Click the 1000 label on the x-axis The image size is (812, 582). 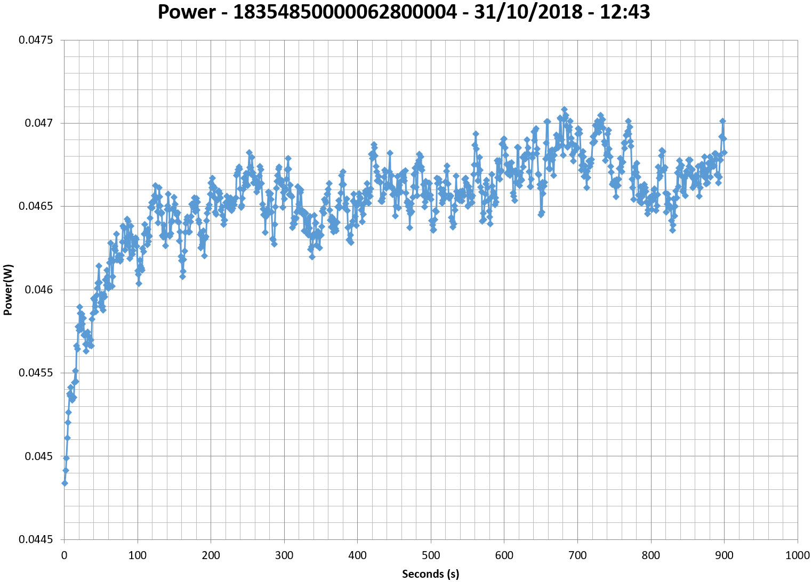coord(797,555)
